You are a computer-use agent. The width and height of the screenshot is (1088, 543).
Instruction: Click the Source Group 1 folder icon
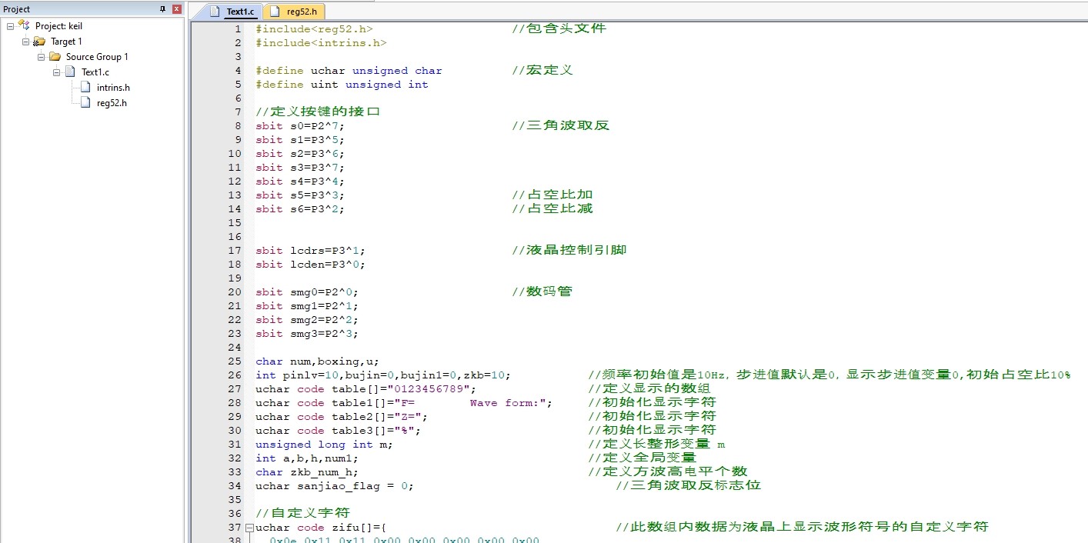click(55, 57)
